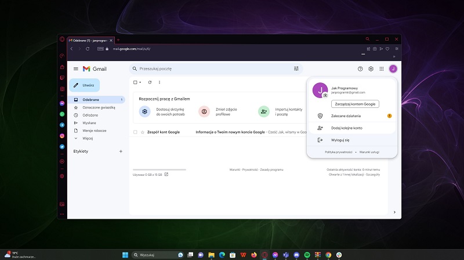
Task: Create a new label with Etykiety plus
Action: [x=121, y=151]
